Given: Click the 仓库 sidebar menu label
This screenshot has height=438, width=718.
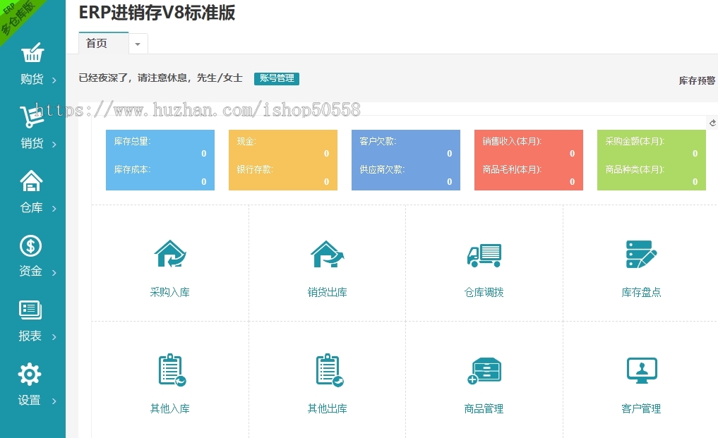Looking at the screenshot, I should pos(31,207).
